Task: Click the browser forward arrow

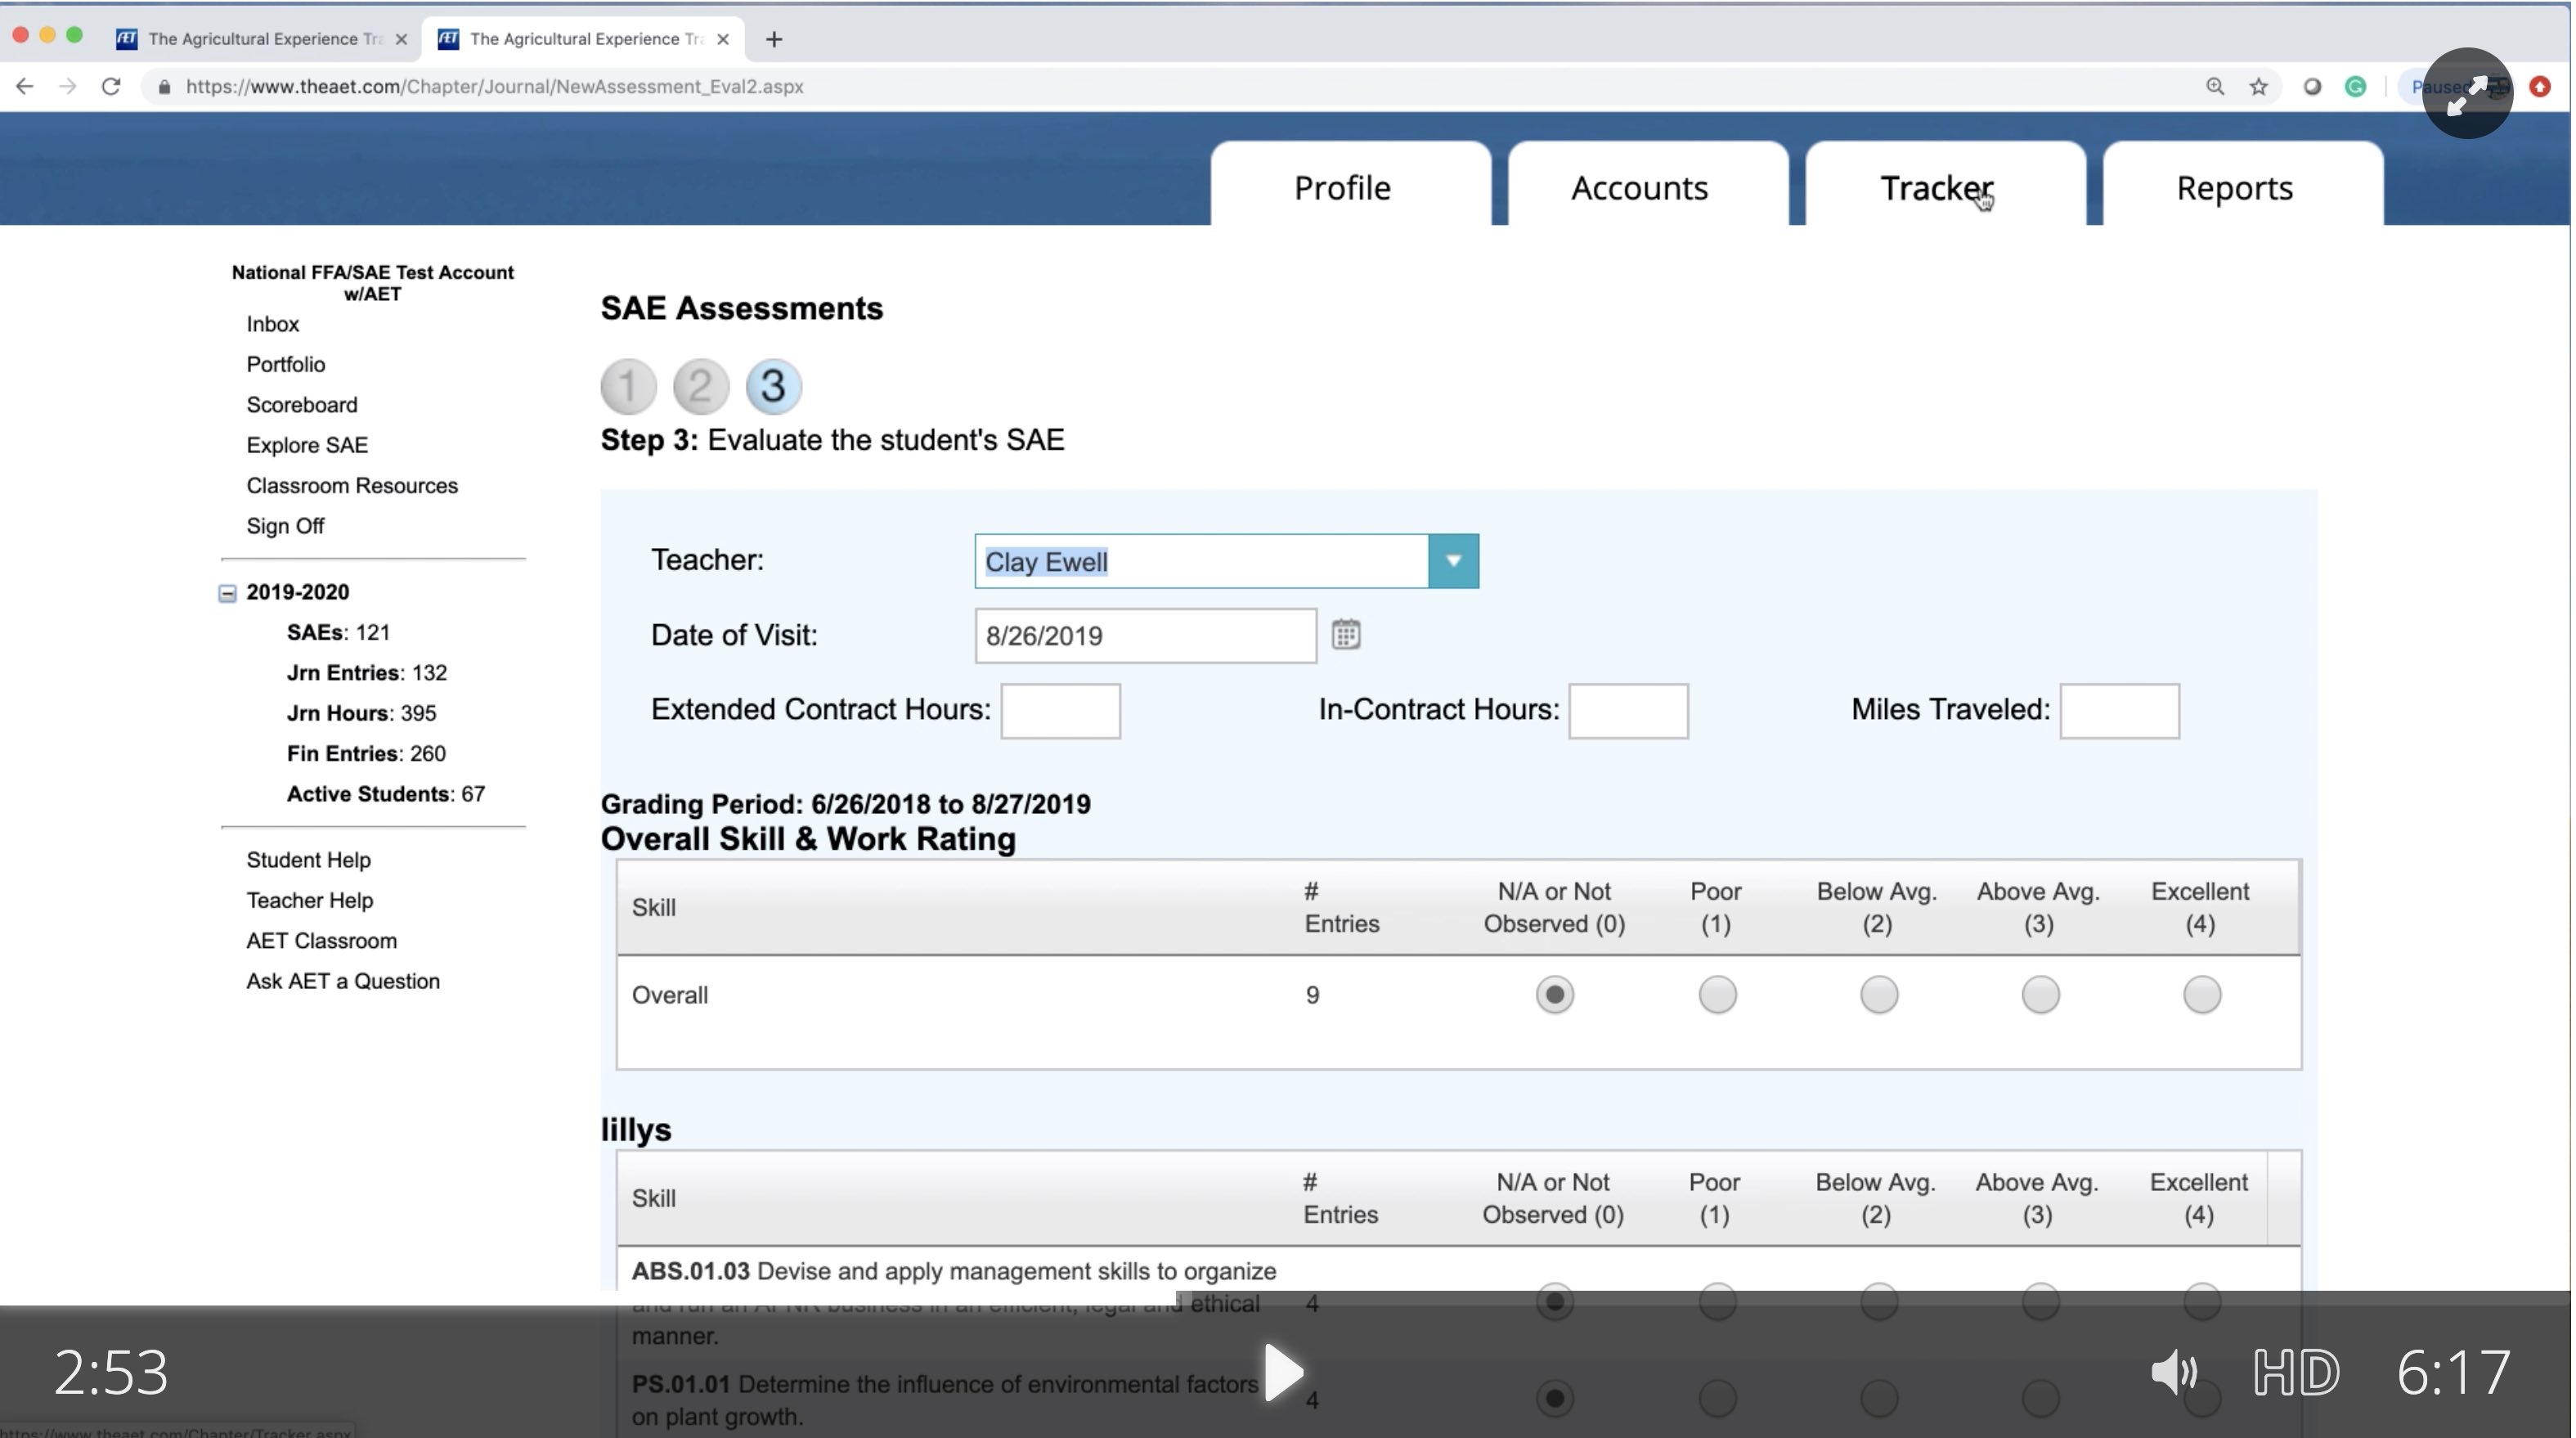Action: (x=67, y=87)
